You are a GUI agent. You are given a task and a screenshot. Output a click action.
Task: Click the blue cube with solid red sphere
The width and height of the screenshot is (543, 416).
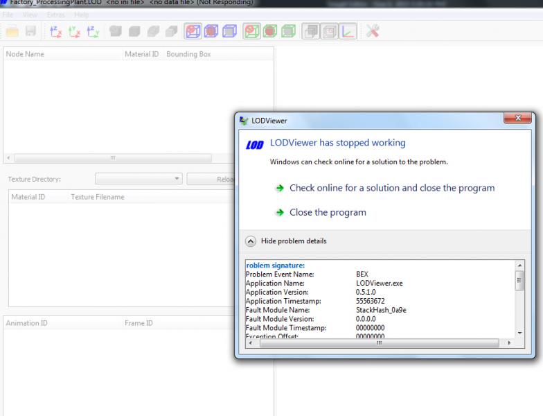211,31
